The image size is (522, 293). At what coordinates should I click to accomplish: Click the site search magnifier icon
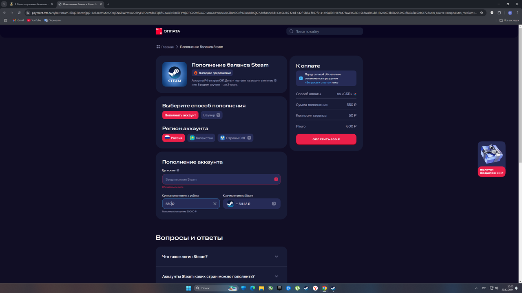(x=291, y=31)
